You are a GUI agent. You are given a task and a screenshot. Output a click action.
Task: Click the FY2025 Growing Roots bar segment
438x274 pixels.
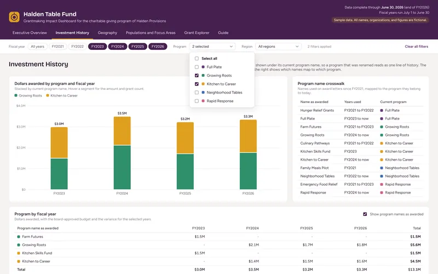coord(185,172)
